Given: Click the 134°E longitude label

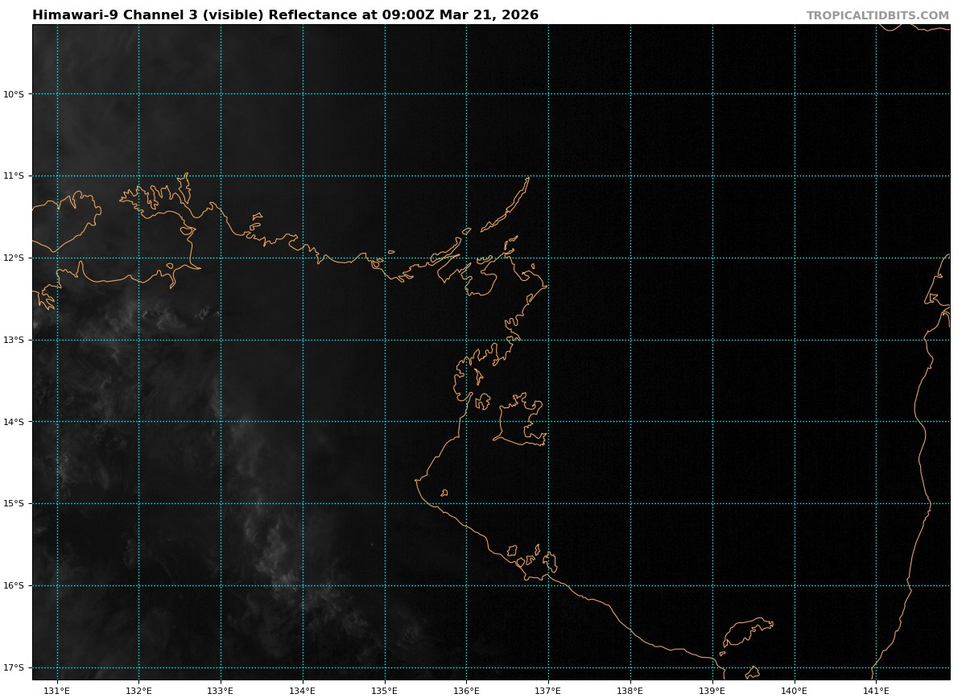Looking at the screenshot, I should (x=303, y=690).
